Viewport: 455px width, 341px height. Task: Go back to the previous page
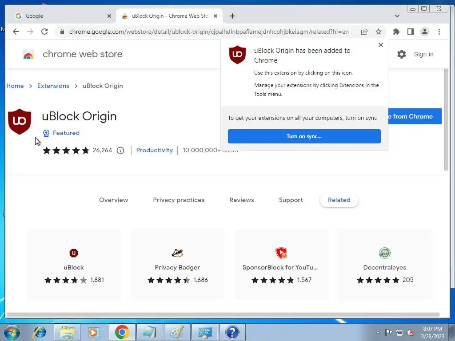point(16,32)
